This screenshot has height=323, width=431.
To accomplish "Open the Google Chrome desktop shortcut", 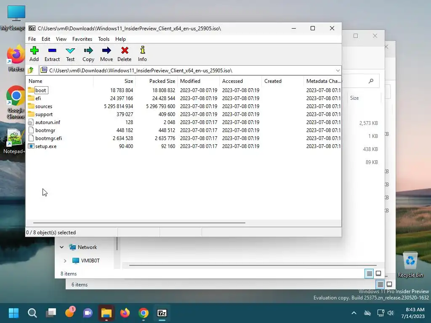I will 16,102.
